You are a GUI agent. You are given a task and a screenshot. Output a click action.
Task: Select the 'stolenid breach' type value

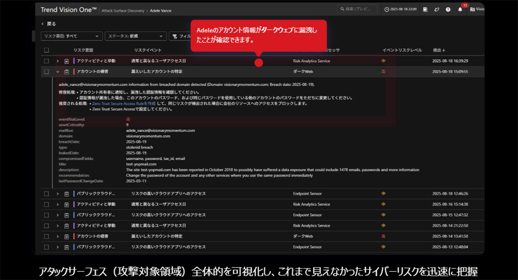140,147
